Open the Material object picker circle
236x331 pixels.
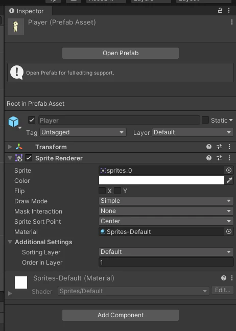[229, 231]
